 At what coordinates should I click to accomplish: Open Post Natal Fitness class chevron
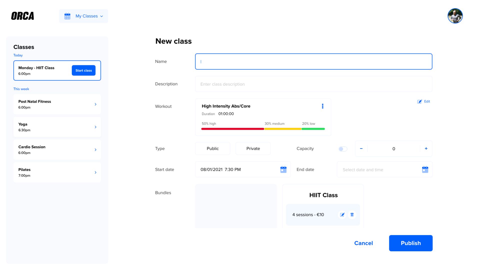click(95, 104)
